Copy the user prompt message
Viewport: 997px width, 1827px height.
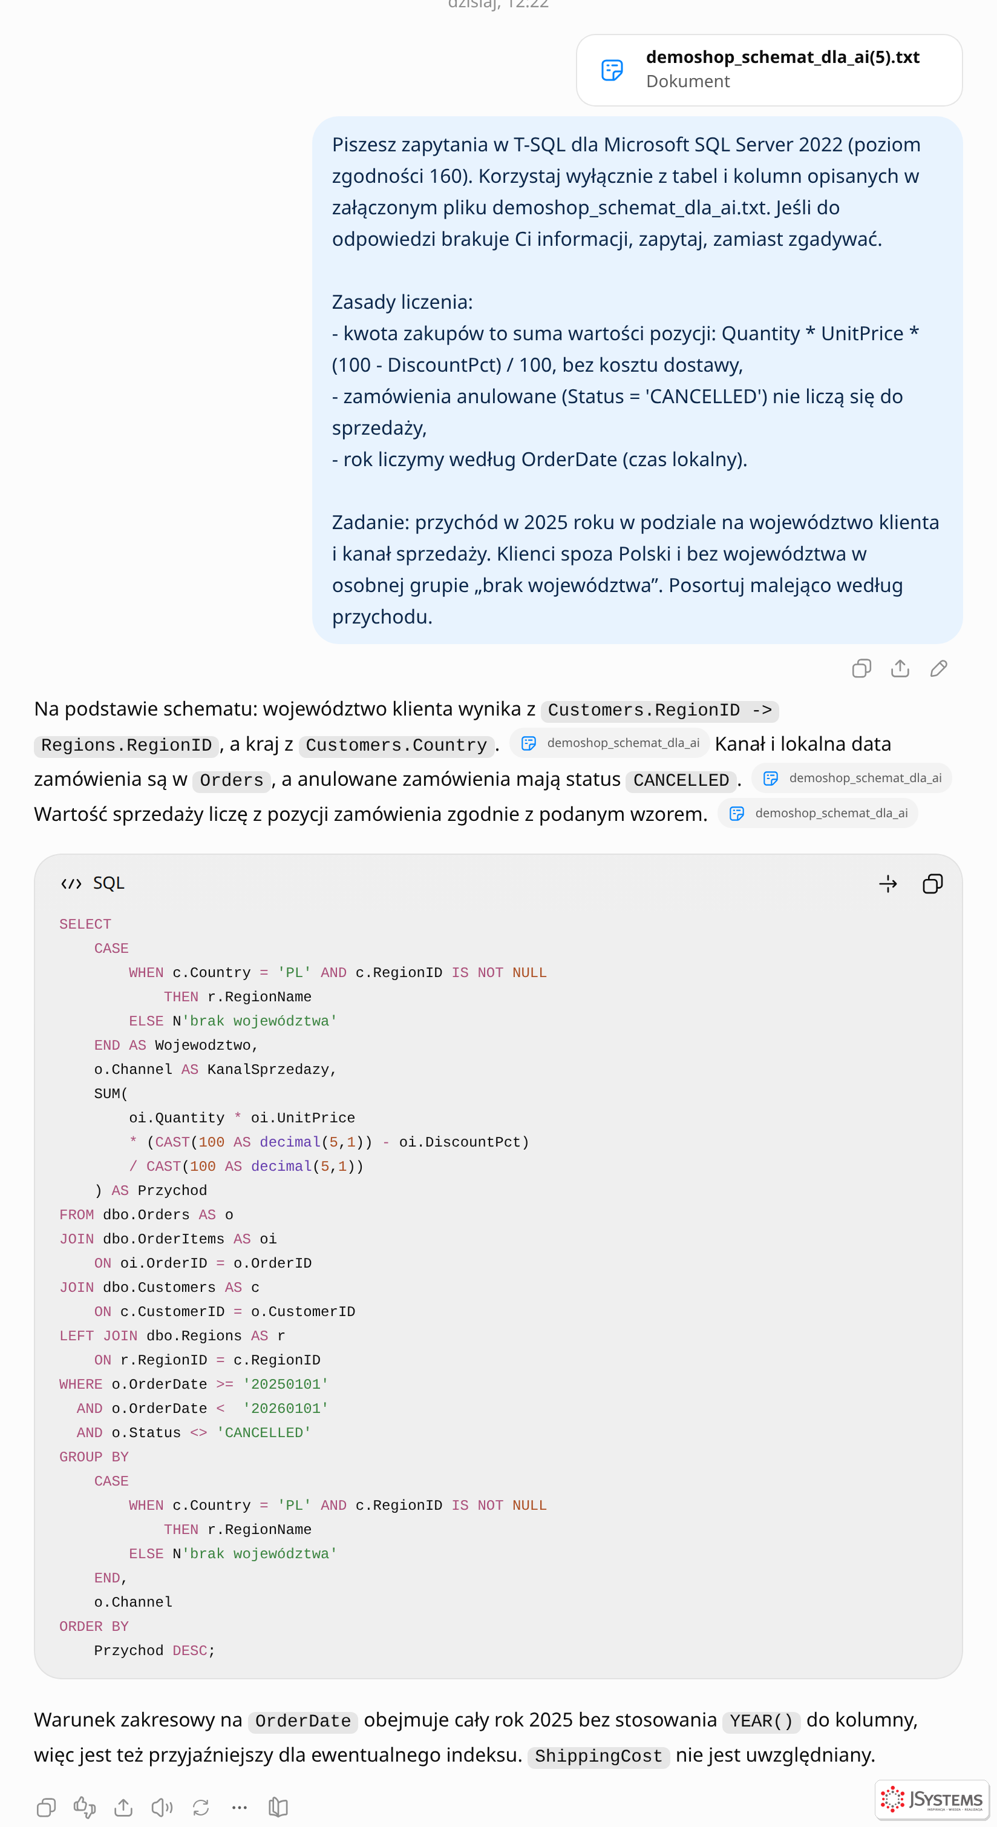861,668
